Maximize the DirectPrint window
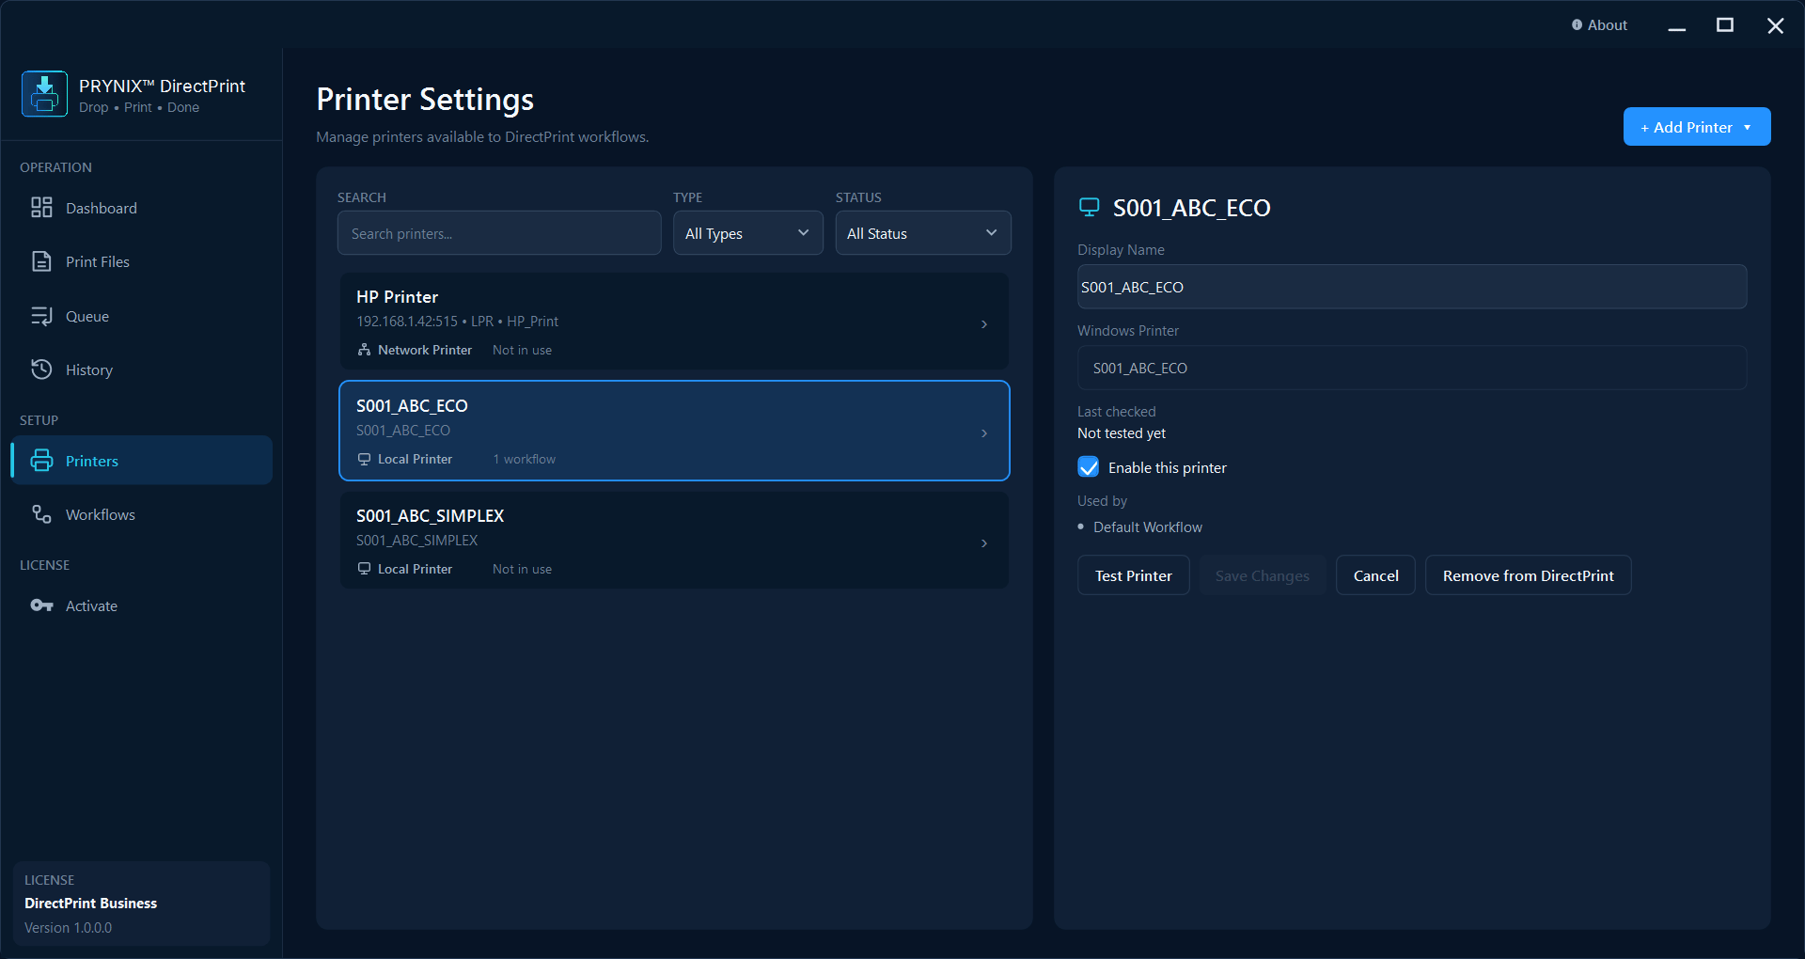This screenshot has width=1805, height=959. [1725, 25]
